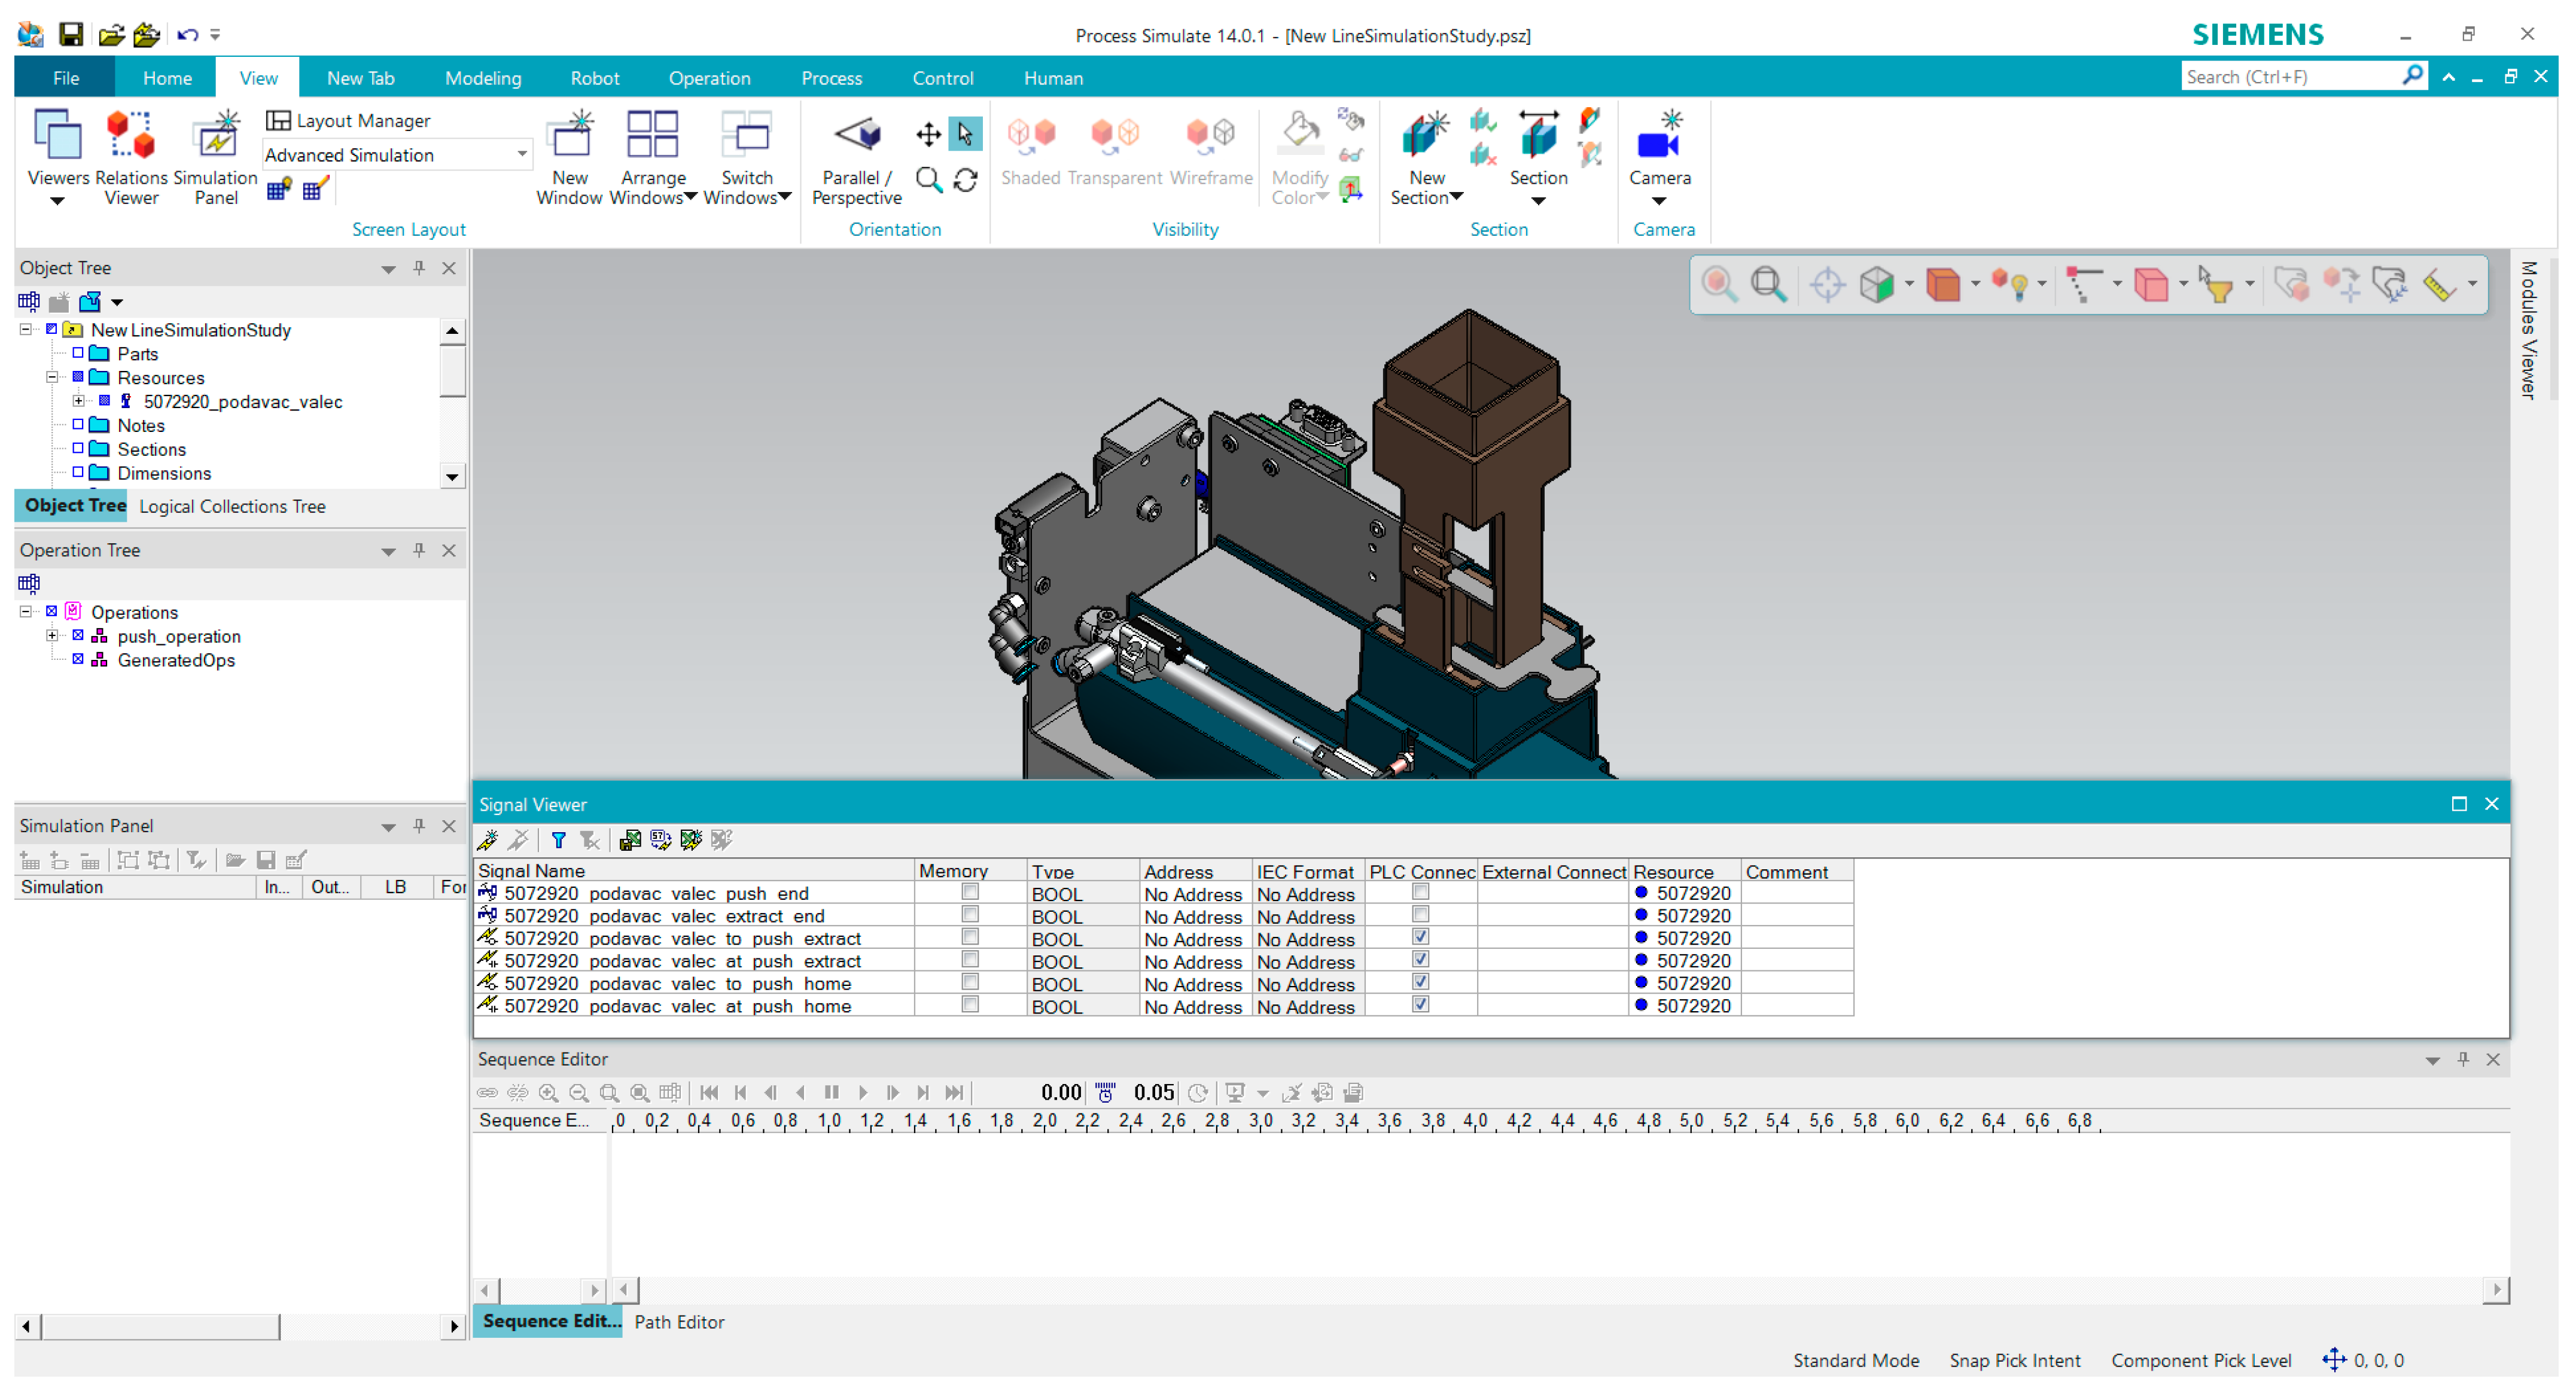Toggle display checkbox of Parts folder

pyautogui.click(x=78, y=353)
